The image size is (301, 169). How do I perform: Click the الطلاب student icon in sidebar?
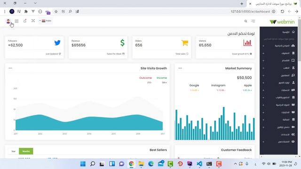(x=293, y=68)
